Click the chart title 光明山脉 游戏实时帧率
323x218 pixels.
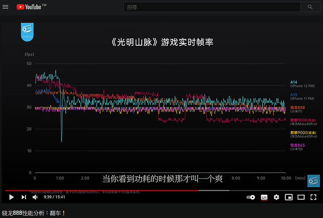(162, 42)
